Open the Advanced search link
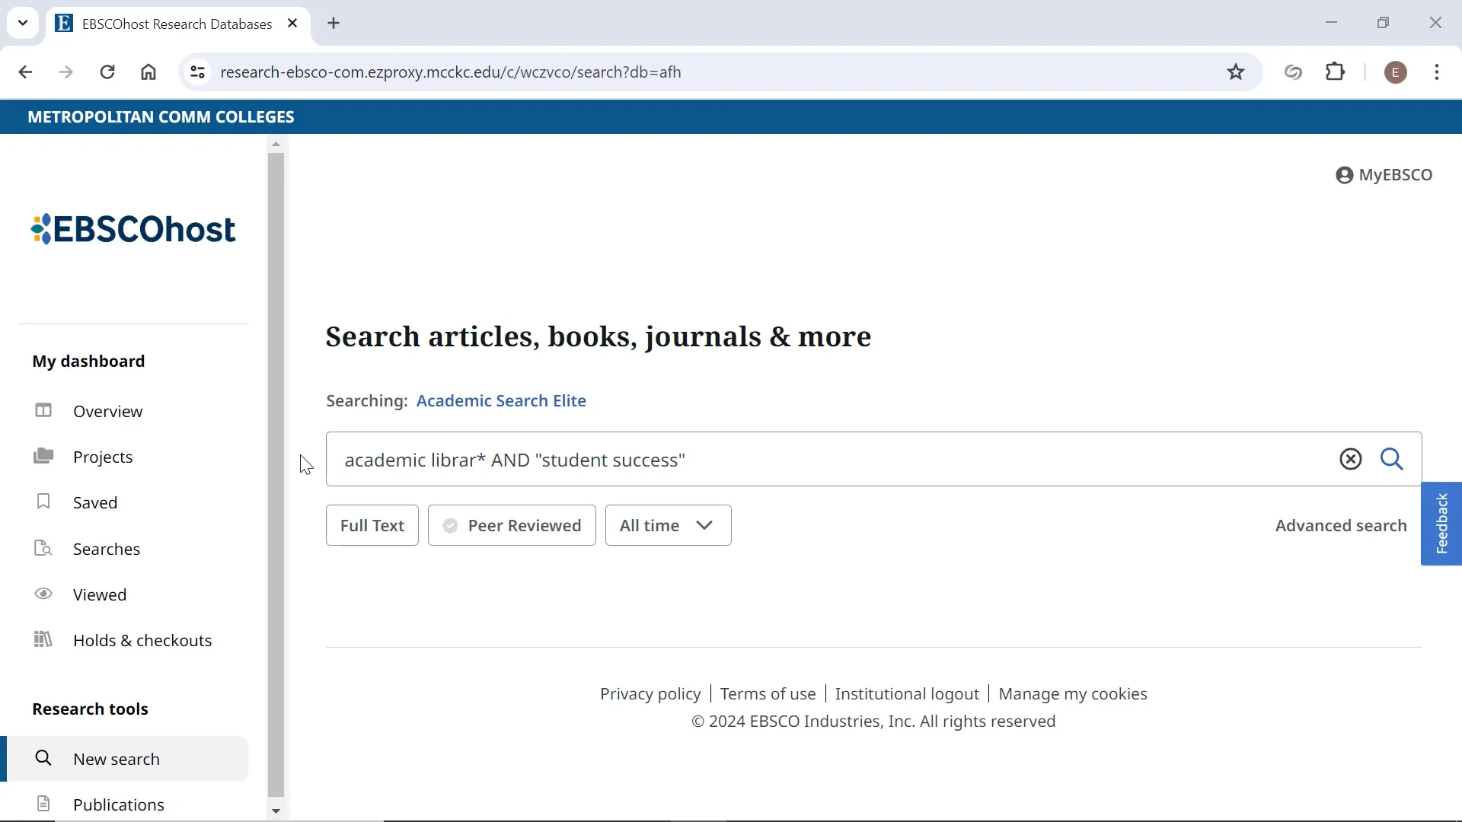Viewport: 1462px width, 822px height. [x=1340, y=525]
